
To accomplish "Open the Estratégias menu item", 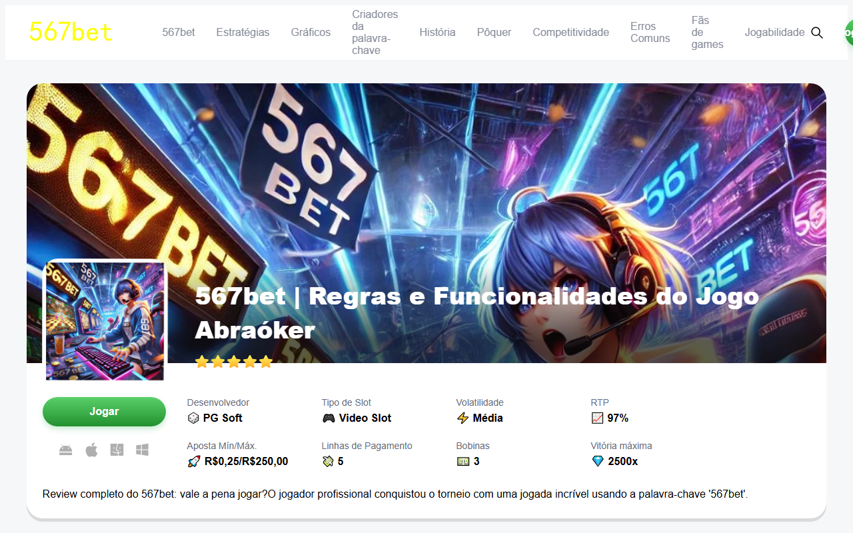I will [243, 33].
